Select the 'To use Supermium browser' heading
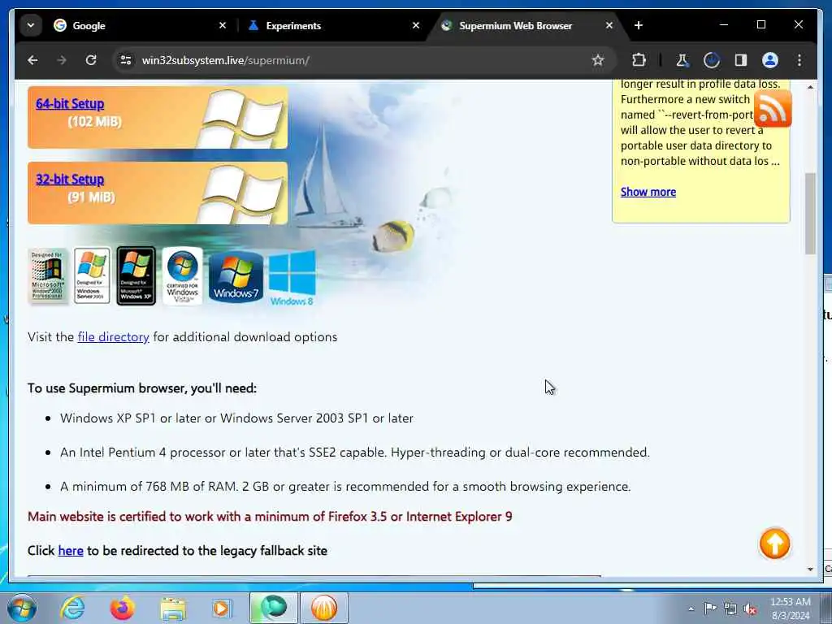 142,388
